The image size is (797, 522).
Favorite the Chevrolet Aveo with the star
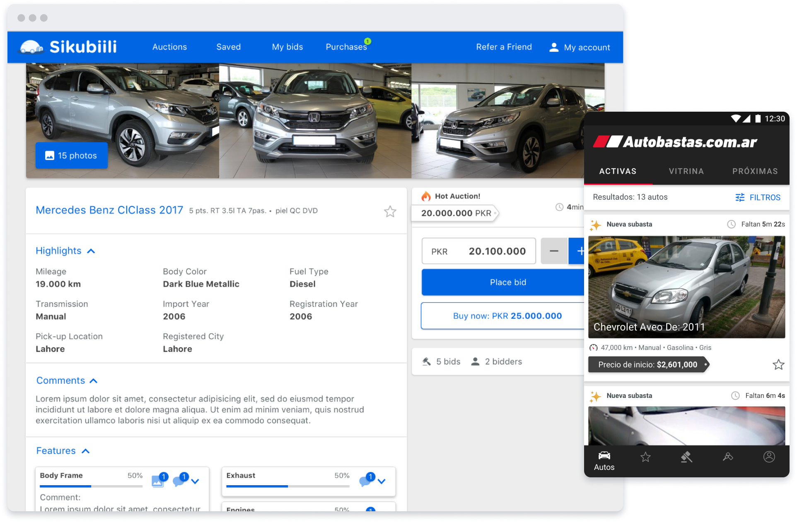click(778, 365)
